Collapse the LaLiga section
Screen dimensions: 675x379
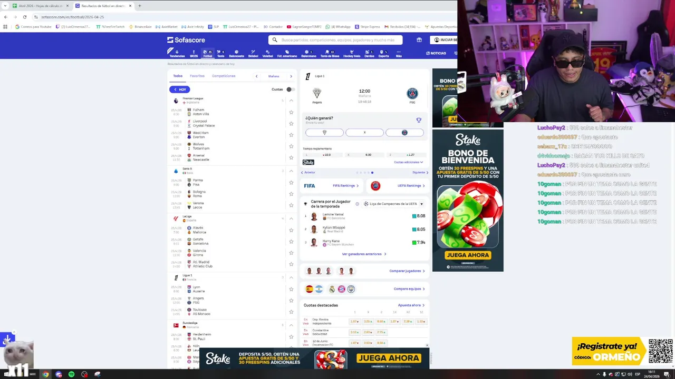291,218
